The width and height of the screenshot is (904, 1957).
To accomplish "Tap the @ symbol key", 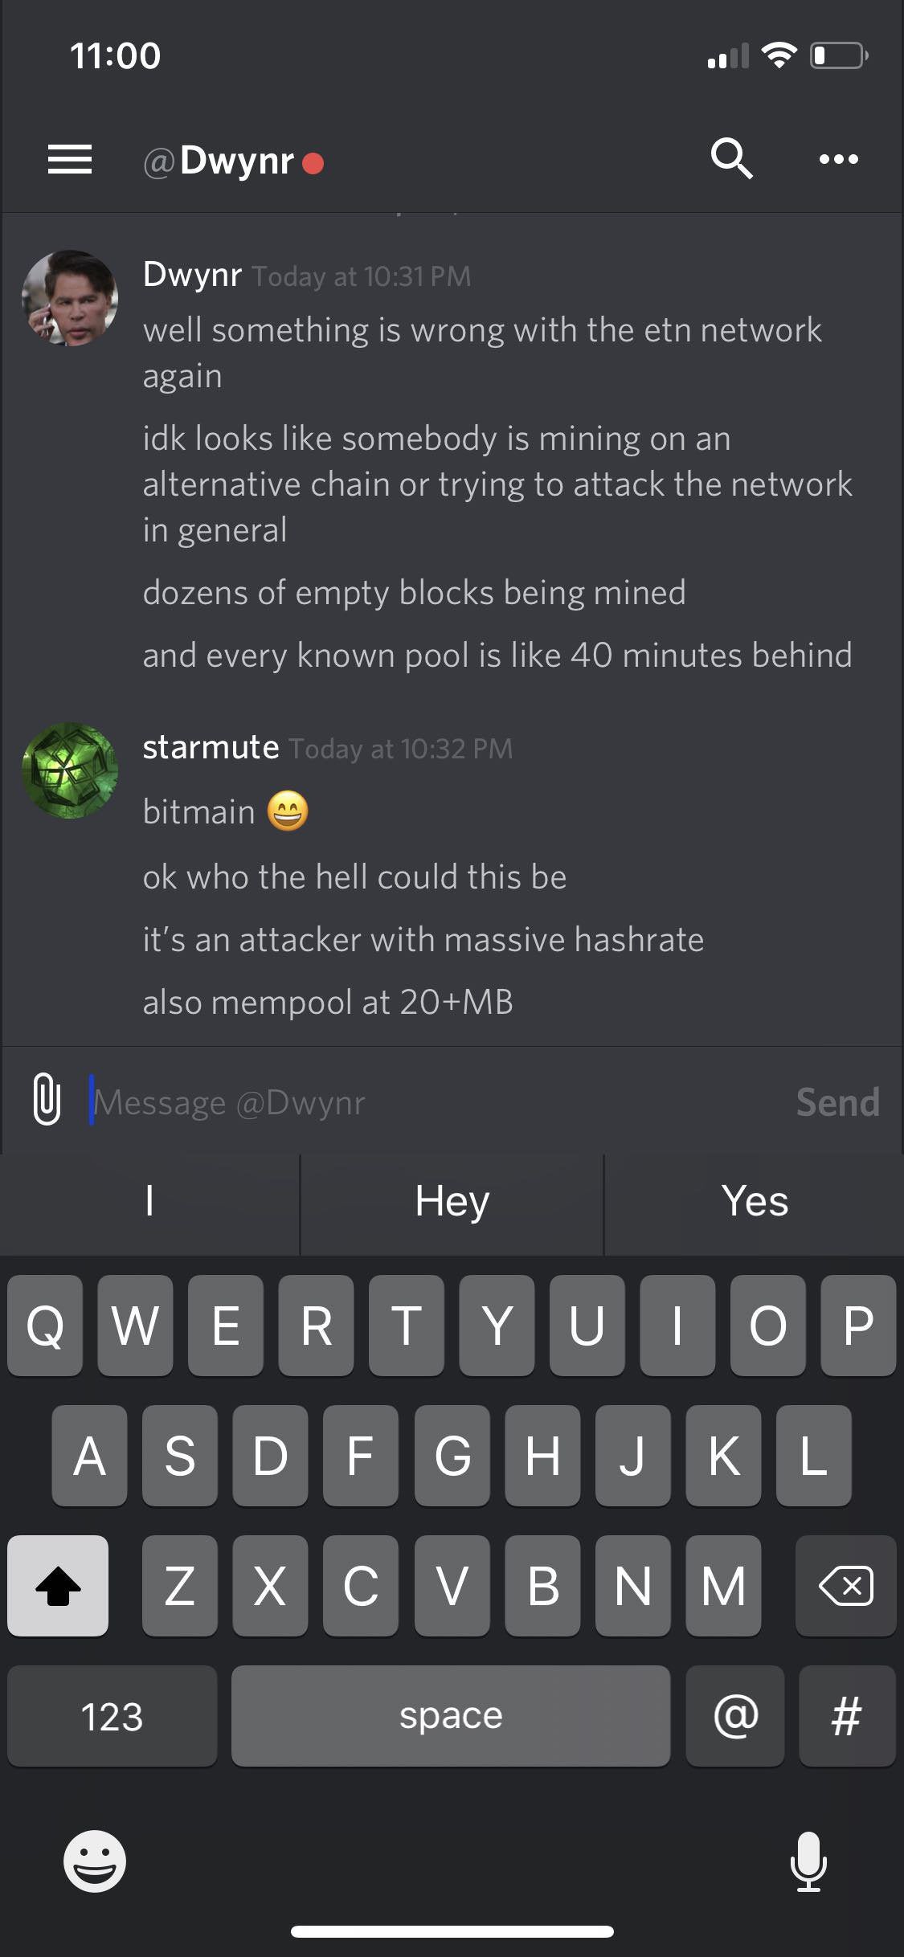I will 735,1716.
